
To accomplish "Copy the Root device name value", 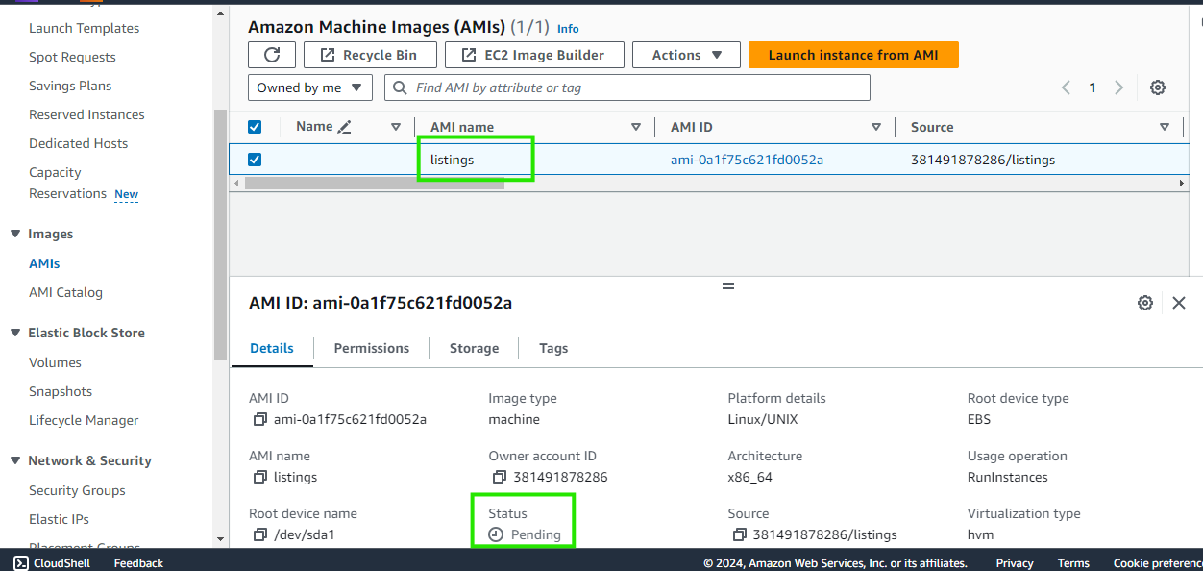I will click(x=258, y=534).
